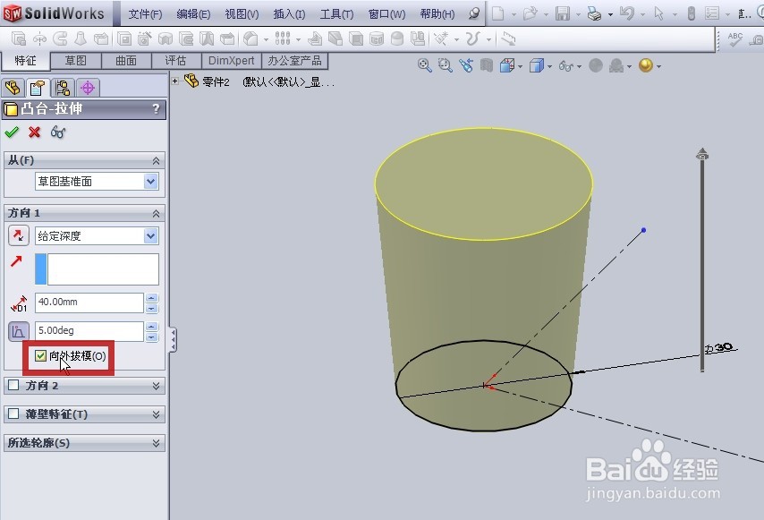Click the Rebuild traffic light icon

click(x=691, y=13)
